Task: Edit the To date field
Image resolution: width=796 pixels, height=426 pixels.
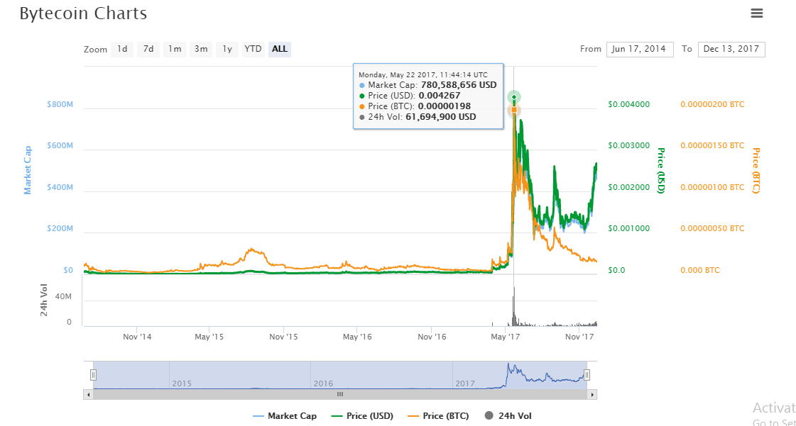Action: tap(731, 49)
